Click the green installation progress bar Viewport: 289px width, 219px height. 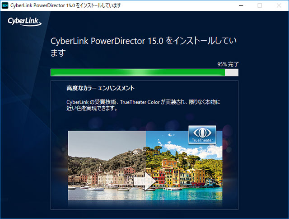point(144,72)
